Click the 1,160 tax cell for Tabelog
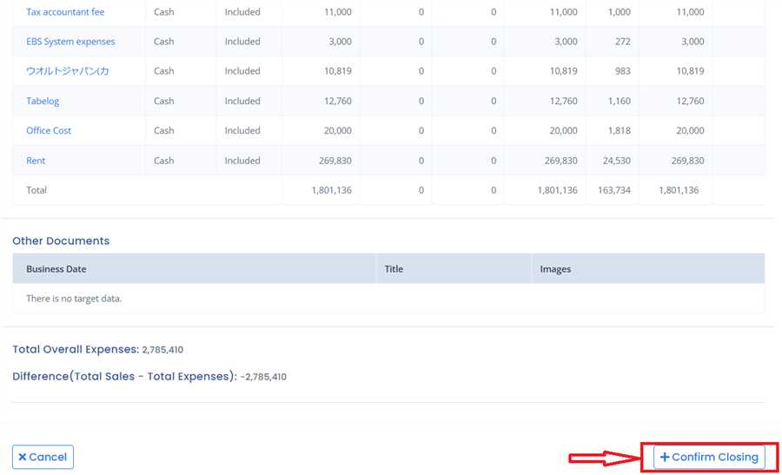This screenshot has width=782, height=475. 620,101
